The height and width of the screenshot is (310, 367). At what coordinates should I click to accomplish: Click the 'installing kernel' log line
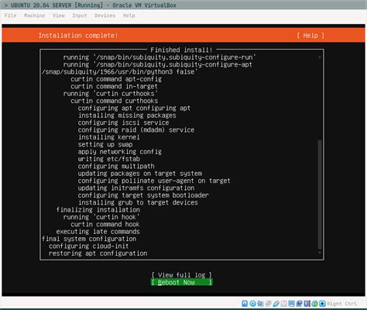pyautogui.click(x=108, y=137)
